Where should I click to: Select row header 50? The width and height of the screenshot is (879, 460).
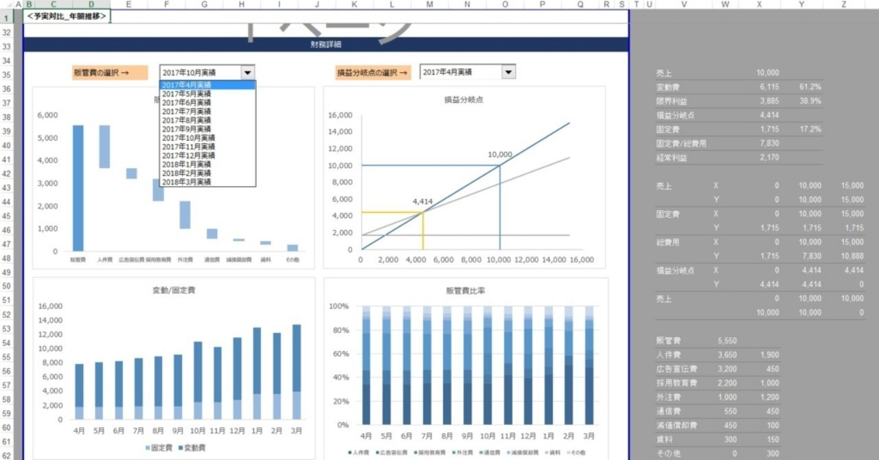(7, 286)
